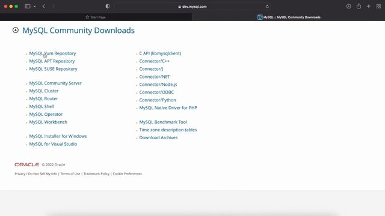
Task: Click the star icon on Start Page tab
Action: (87, 17)
